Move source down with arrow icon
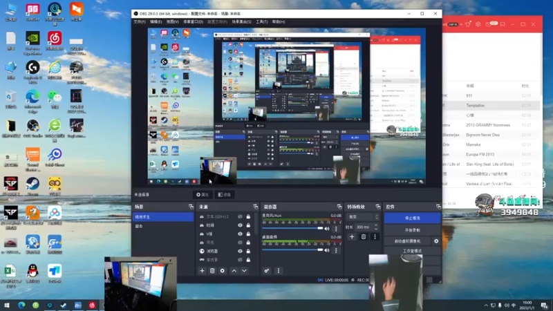 [244, 271]
